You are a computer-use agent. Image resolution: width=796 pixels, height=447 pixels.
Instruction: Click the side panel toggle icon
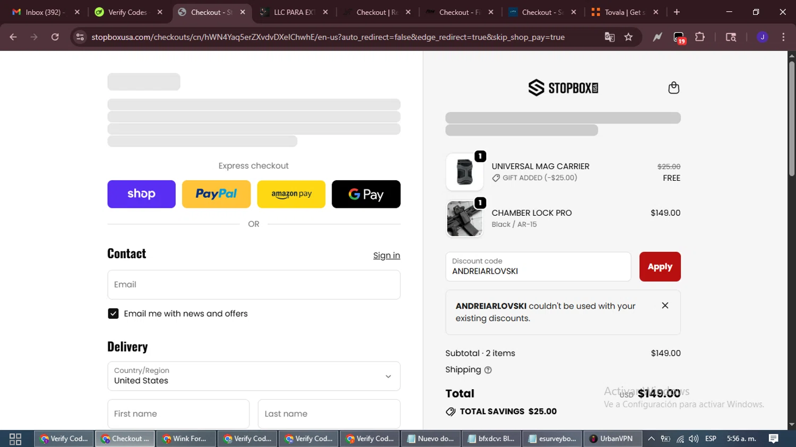coord(731,37)
